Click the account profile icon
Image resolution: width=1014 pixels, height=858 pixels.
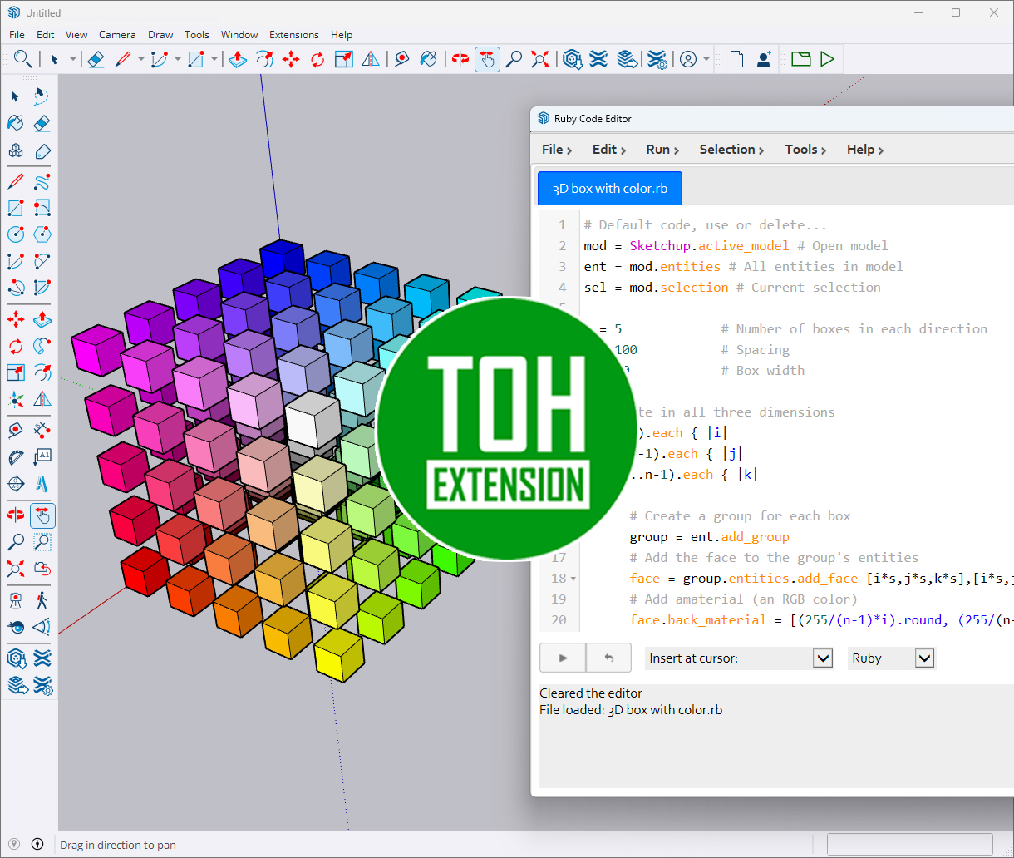click(688, 59)
